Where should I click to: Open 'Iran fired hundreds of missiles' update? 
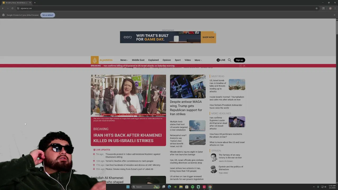click(x=133, y=165)
